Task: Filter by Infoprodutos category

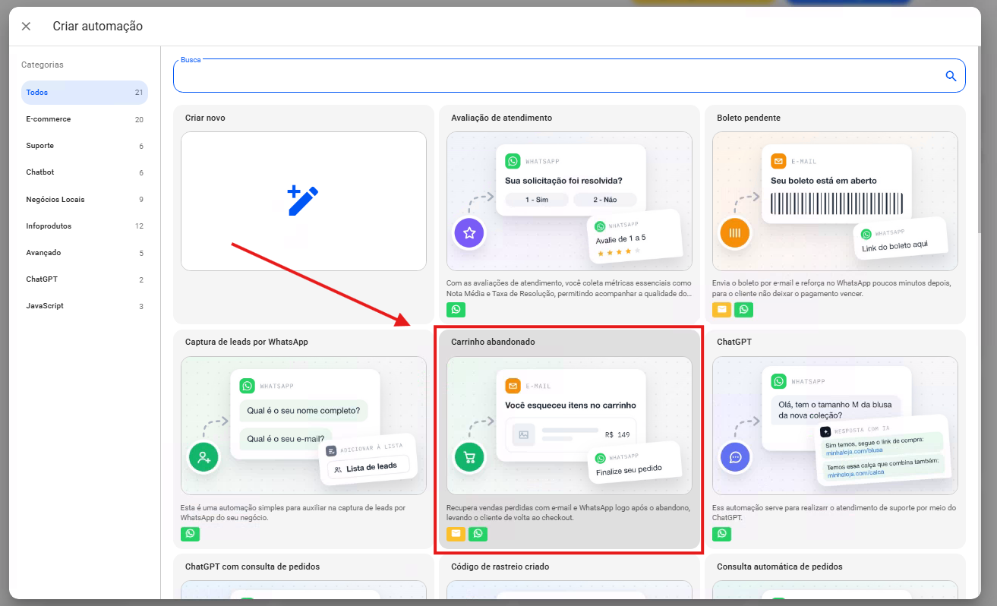Action: click(84, 226)
